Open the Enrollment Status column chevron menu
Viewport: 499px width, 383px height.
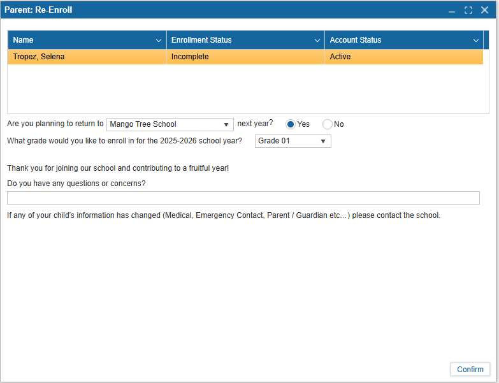click(317, 40)
